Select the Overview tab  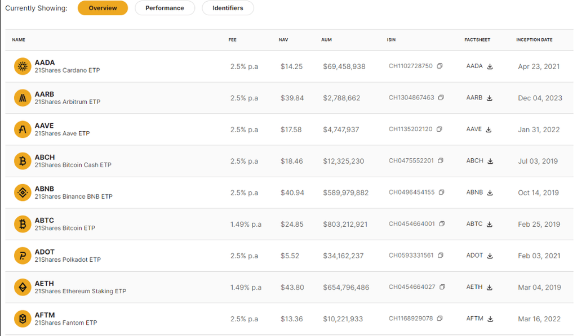103,8
